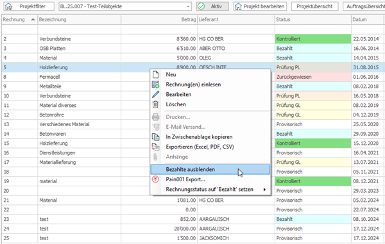Click the Projekt bearbeiten button
This screenshot has width=385, height=244.
(260, 6)
